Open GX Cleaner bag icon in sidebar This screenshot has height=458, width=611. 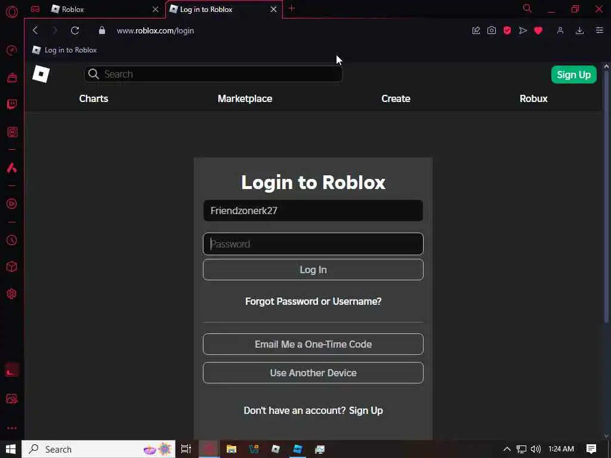tap(12, 78)
